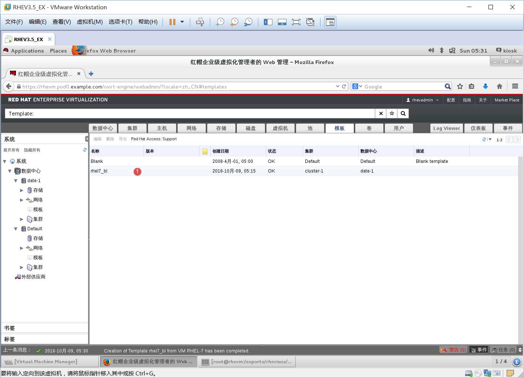Viewport: 524px width, 378px height.
Task: Bookmark this page with the star
Action: point(460,86)
